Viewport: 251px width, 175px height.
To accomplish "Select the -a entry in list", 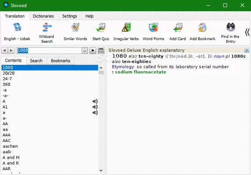I will [50, 90].
